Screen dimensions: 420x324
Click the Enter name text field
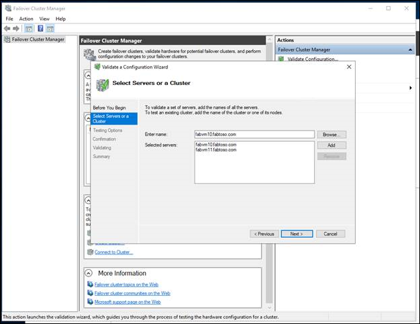pos(254,134)
